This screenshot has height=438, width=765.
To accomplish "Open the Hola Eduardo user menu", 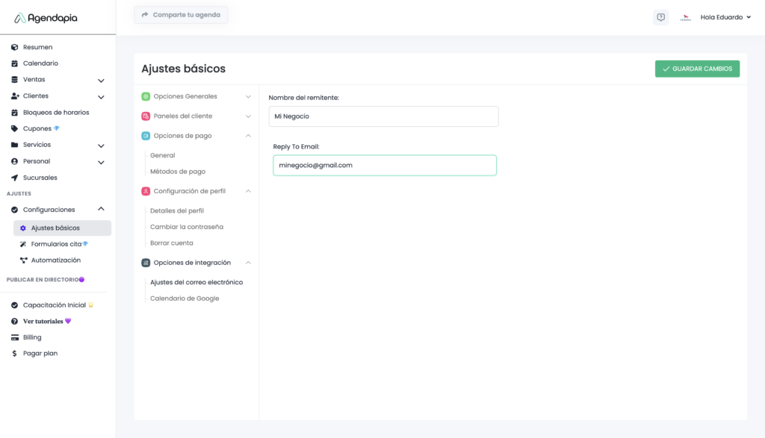I will (x=725, y=17).
